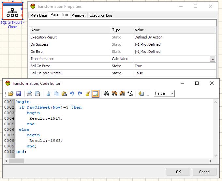Click the else keyword on line 0006
Image resolution: width=222 pixels, height=181 pixels.
tap(24, 129)
